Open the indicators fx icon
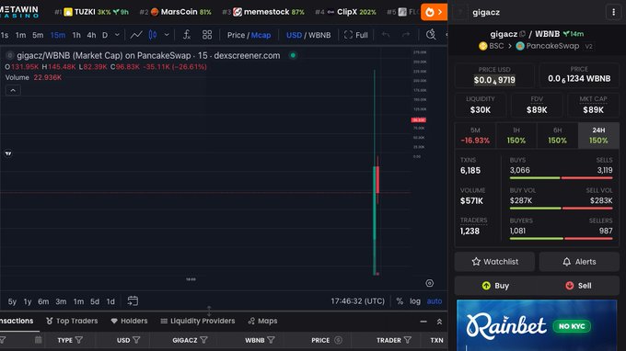The image size is (626, 351). pos(187,35)
